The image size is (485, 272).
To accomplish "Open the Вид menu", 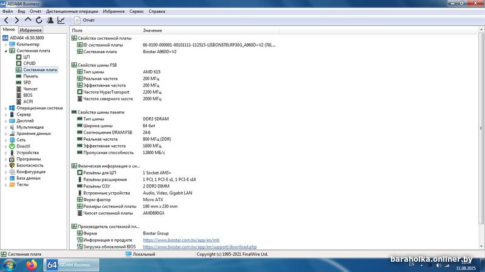I will [21, 11].
